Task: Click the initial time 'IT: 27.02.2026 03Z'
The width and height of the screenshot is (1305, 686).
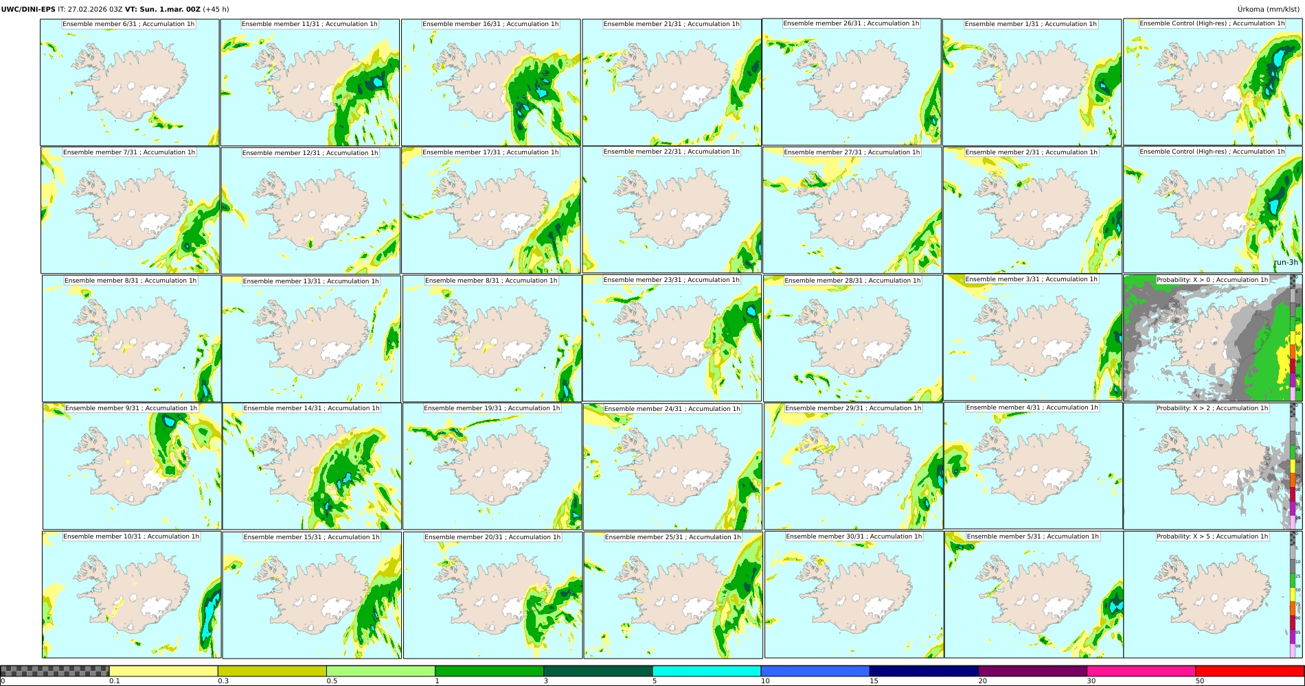Action: [x=90, y=10]
